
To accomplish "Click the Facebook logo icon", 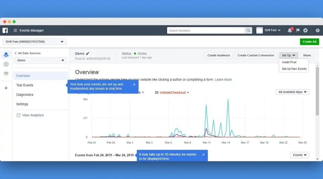I will pyautogui.click(x=5, y=30).
